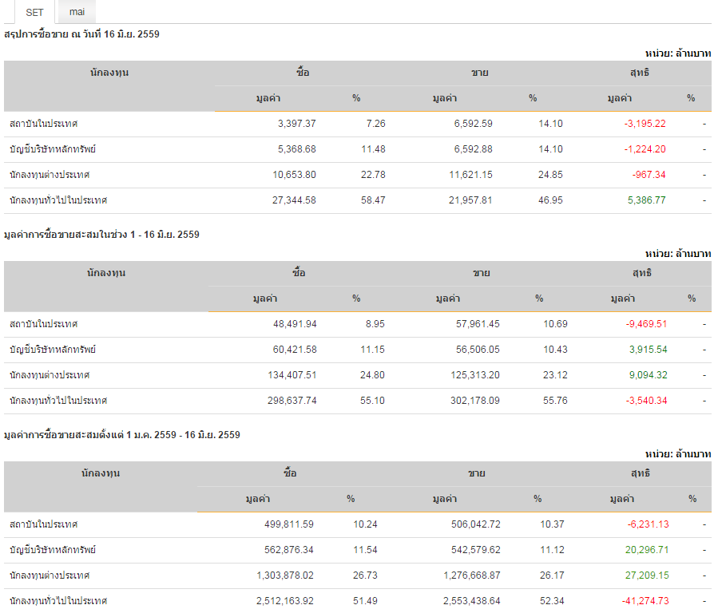Select the buy value 27,344.58 cell
Image resolution: width=718 pixels, height=613 pixels.
pos(294,200)
